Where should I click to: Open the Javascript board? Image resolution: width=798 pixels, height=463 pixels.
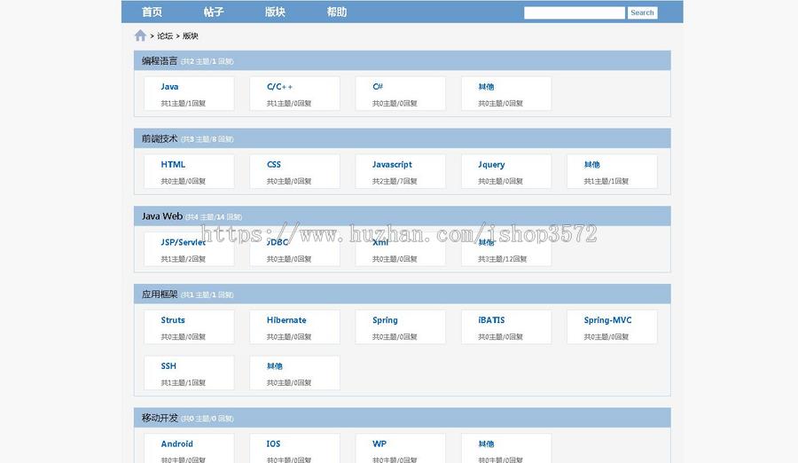[x=392, y=164]
